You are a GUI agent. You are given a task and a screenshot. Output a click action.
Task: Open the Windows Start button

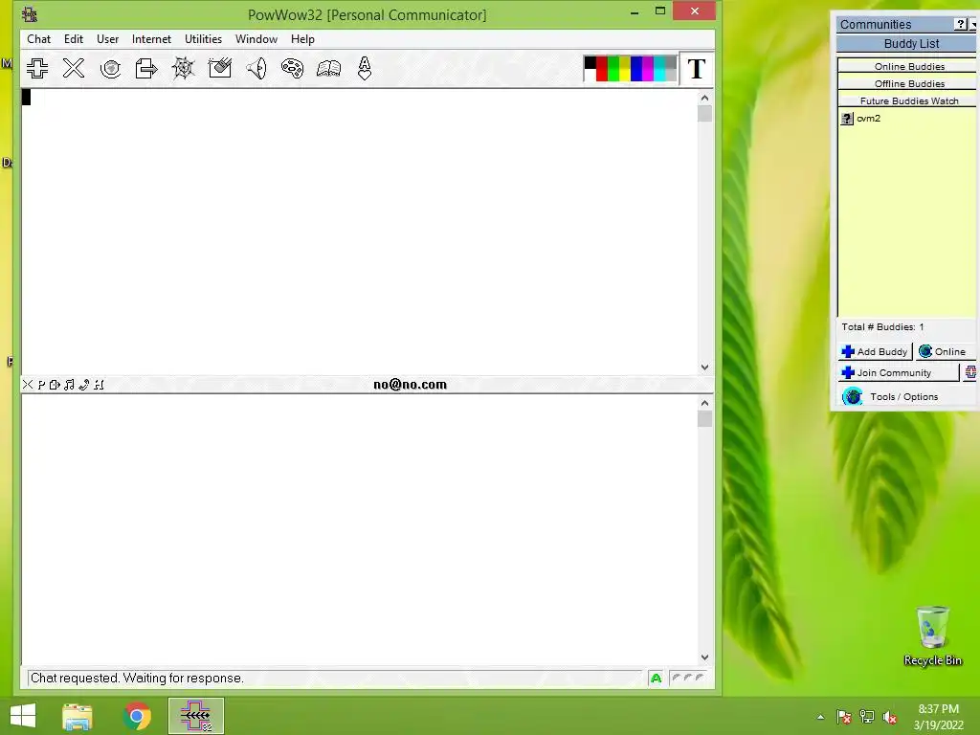(23, 716)
